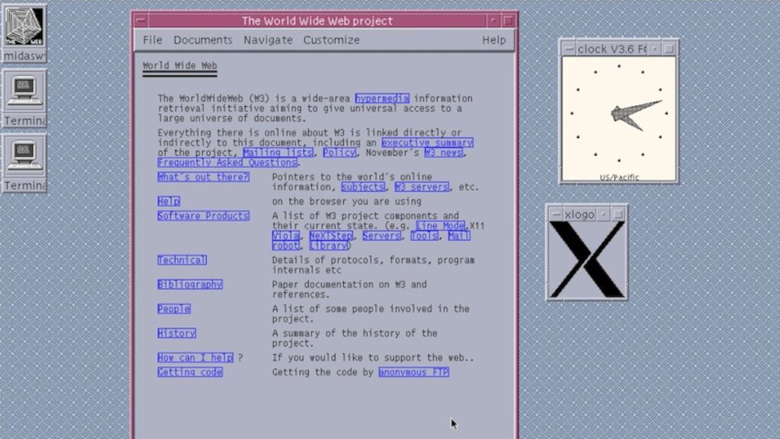Image resolution: width=780 pixels, height=439 pixels.
Task: Open the Bibliography link
Action: pyautogui.click(x=190, y=285)
